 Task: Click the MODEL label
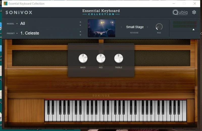(10, 24)
